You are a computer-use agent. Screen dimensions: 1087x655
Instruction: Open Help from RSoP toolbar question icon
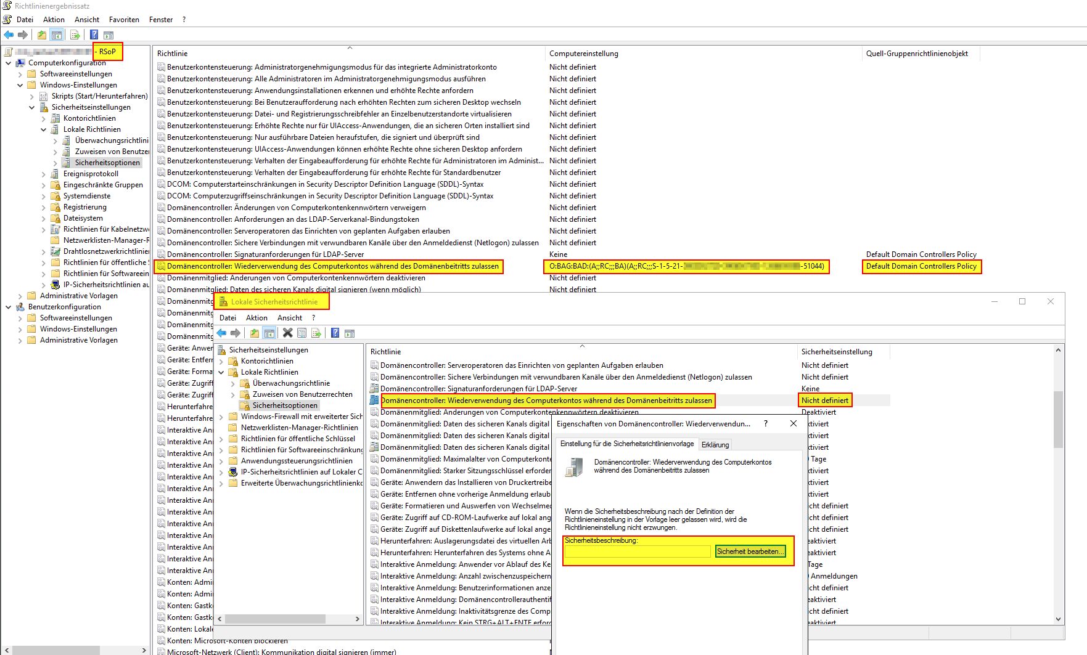94,35
